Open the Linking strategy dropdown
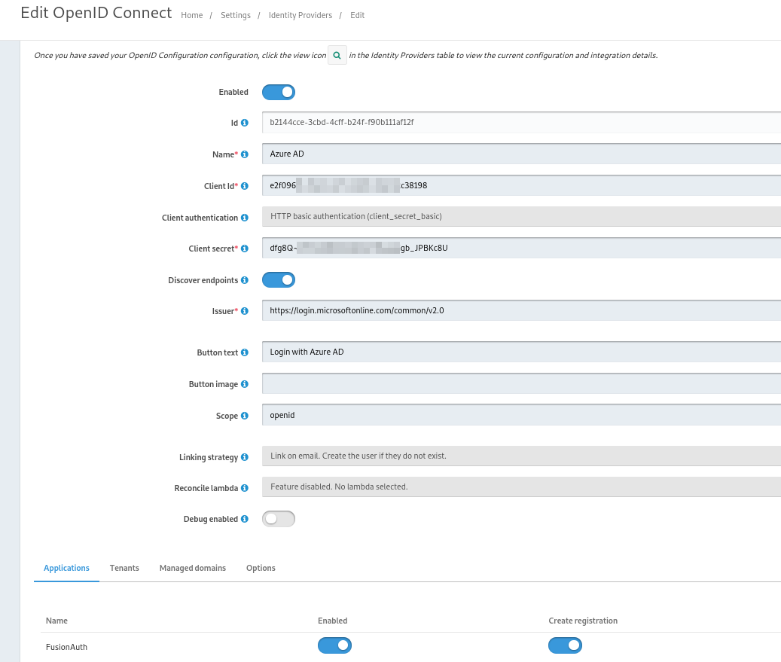The width and height of the screenshot is (781, 662). (x=521, y=456)
